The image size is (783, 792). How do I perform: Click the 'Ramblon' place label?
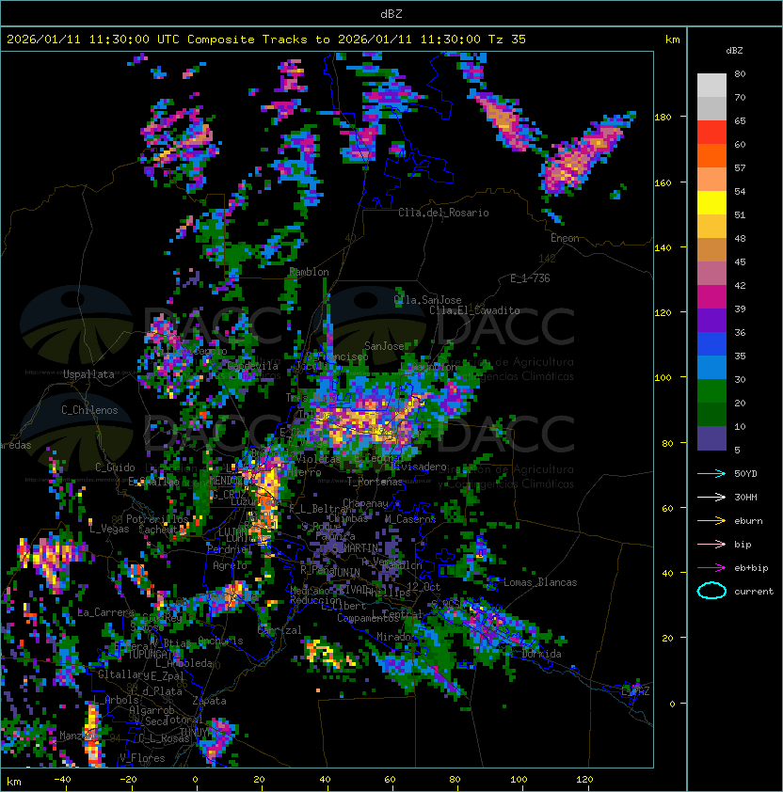(309, 272)
